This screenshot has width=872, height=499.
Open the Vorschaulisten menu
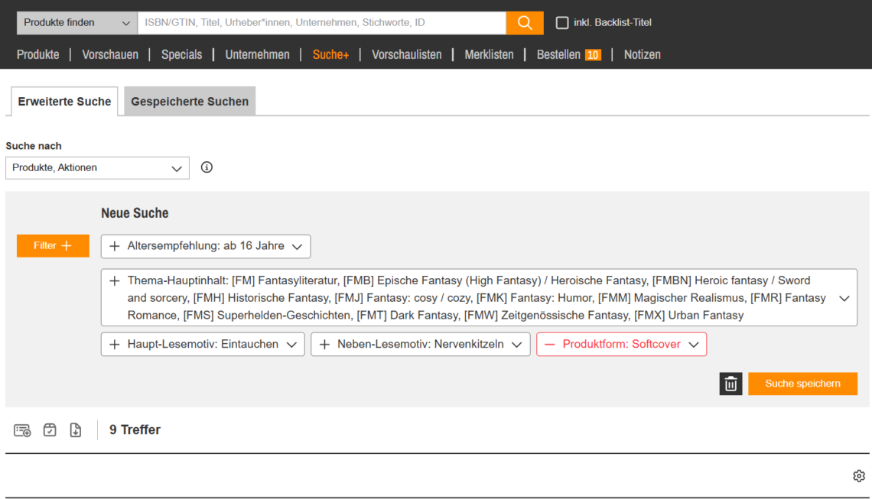click(406, 54)
